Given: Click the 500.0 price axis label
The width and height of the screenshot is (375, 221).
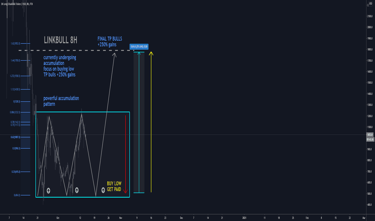Looking at the screenshot, I should (369, 194).
